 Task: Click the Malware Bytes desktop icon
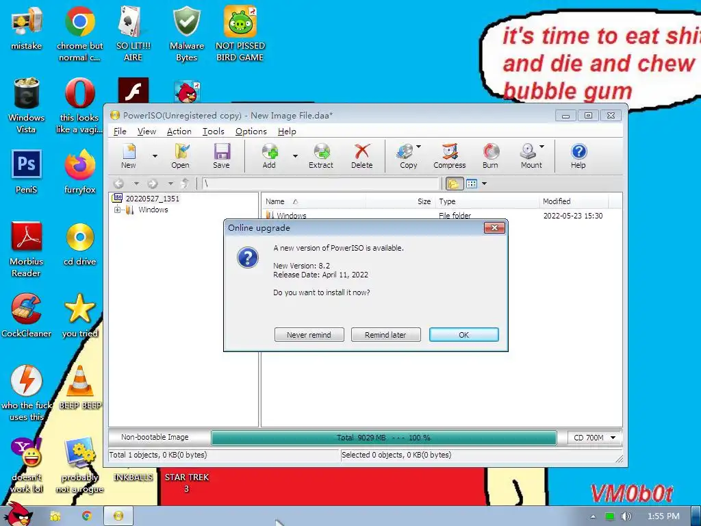[187, 34]
